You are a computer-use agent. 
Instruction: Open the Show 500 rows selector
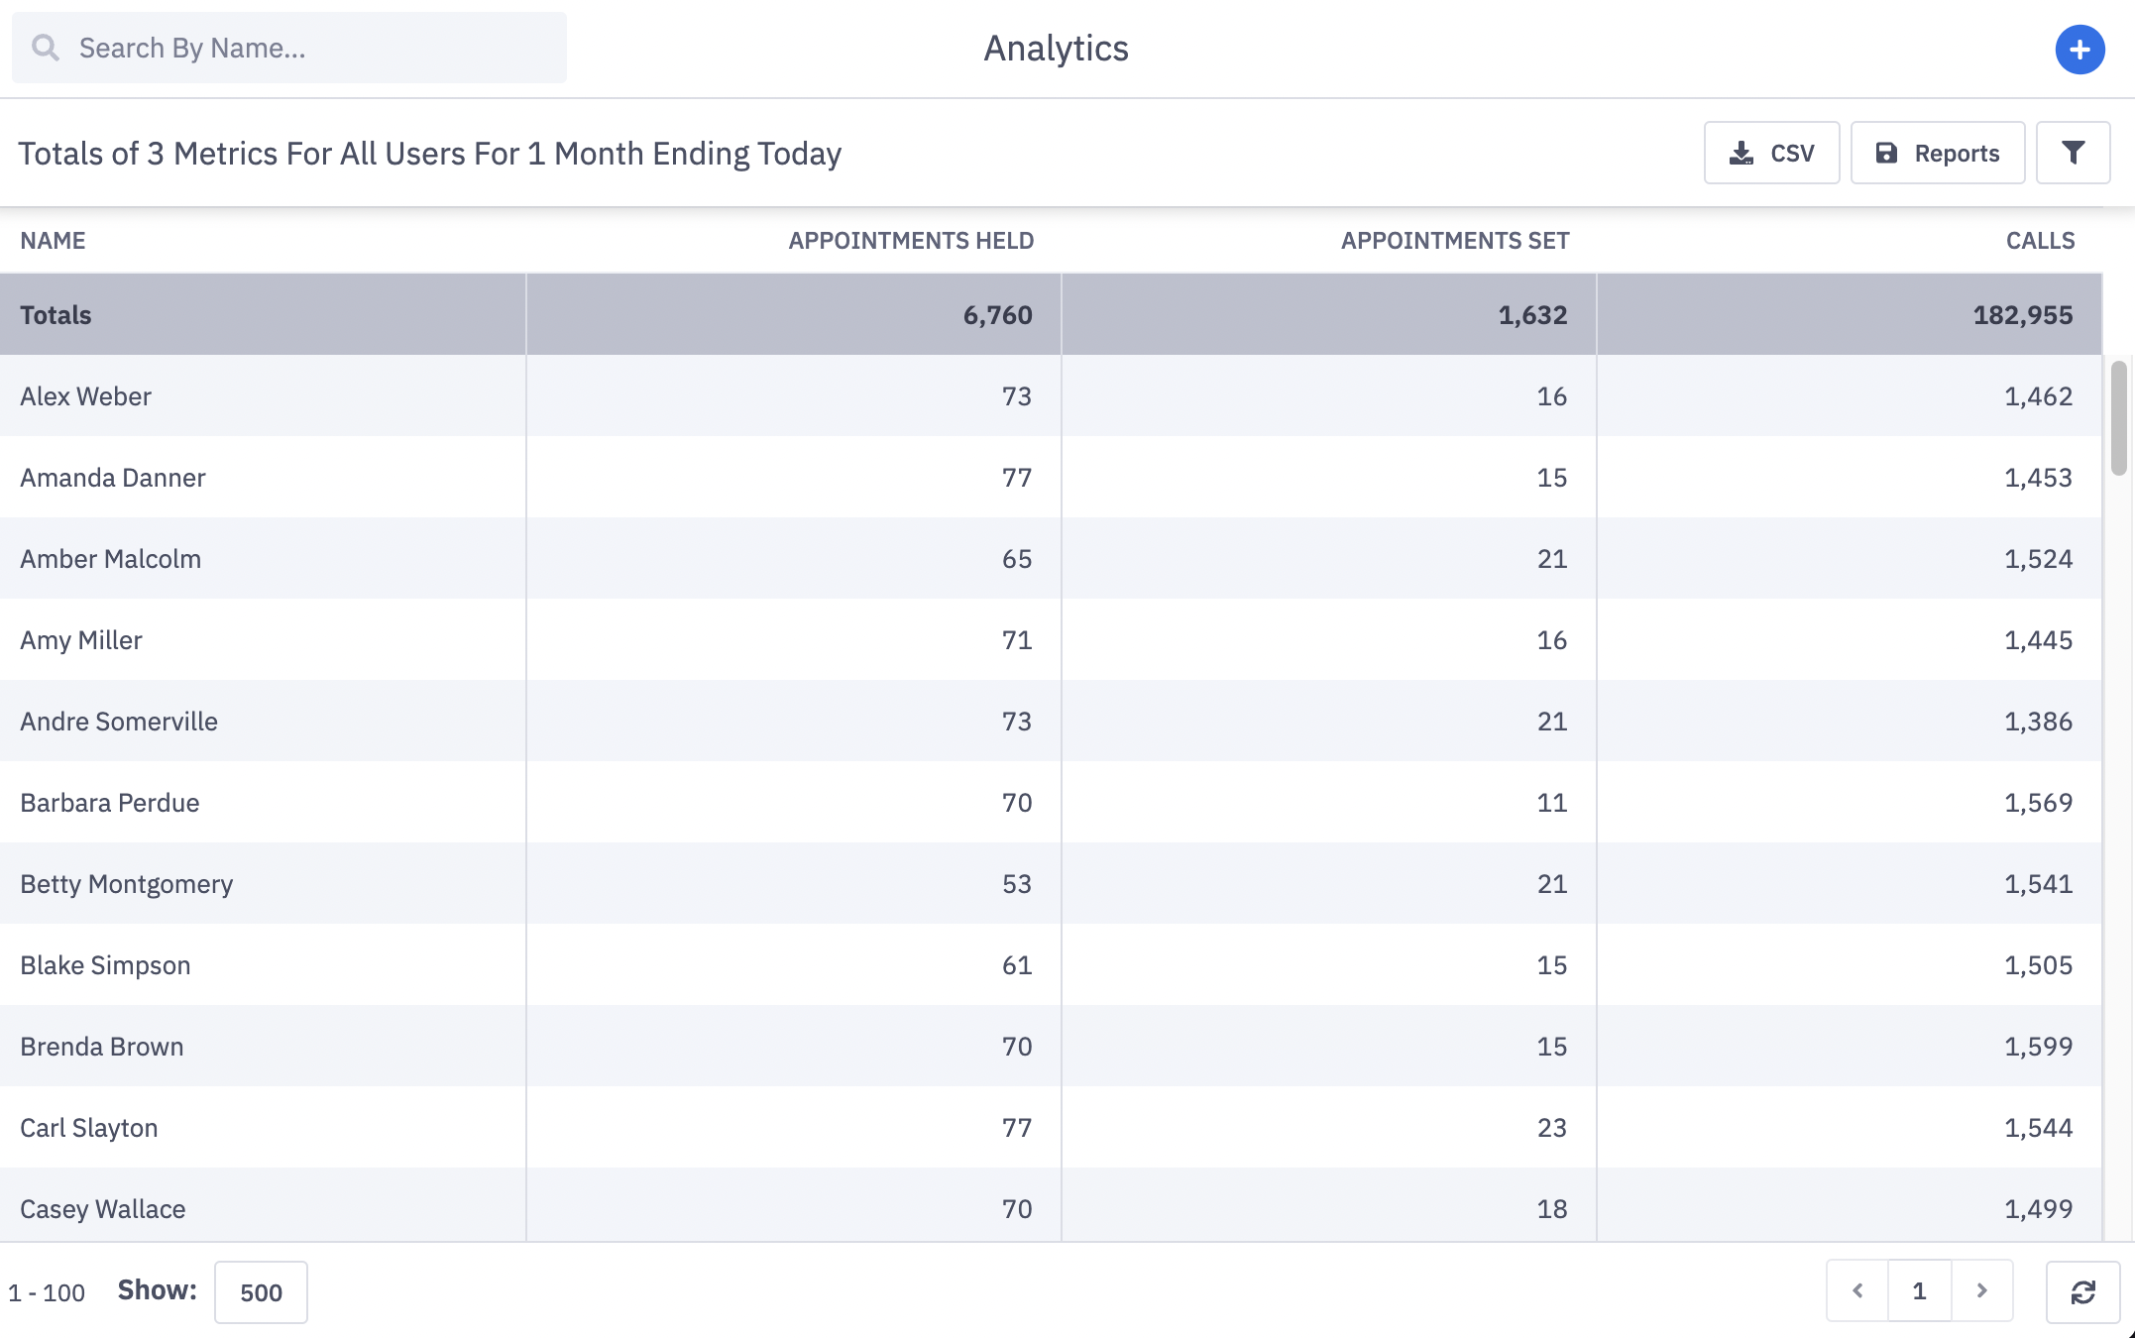coord(261,1291)
